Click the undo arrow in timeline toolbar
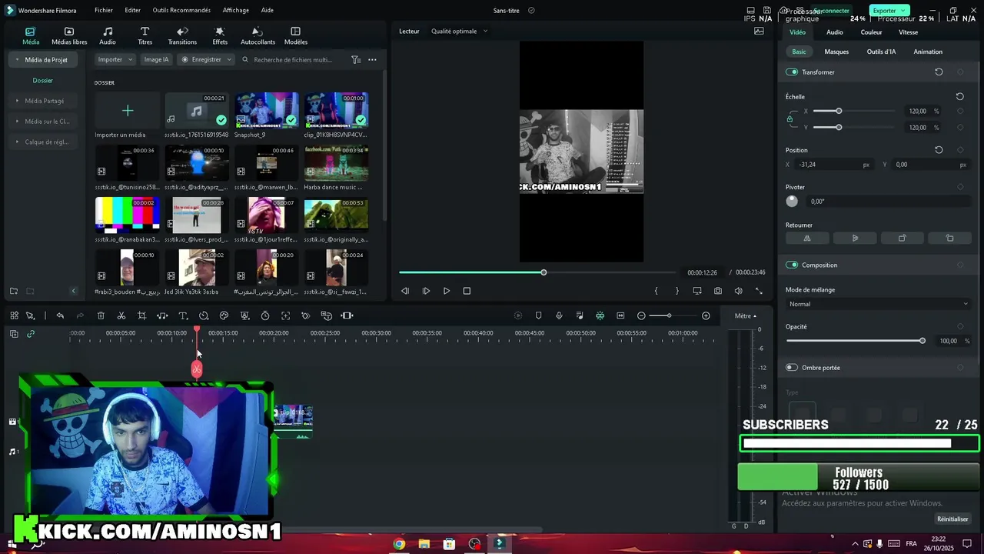Viewport: 984px width, 554px height. (x=60, y=315)
